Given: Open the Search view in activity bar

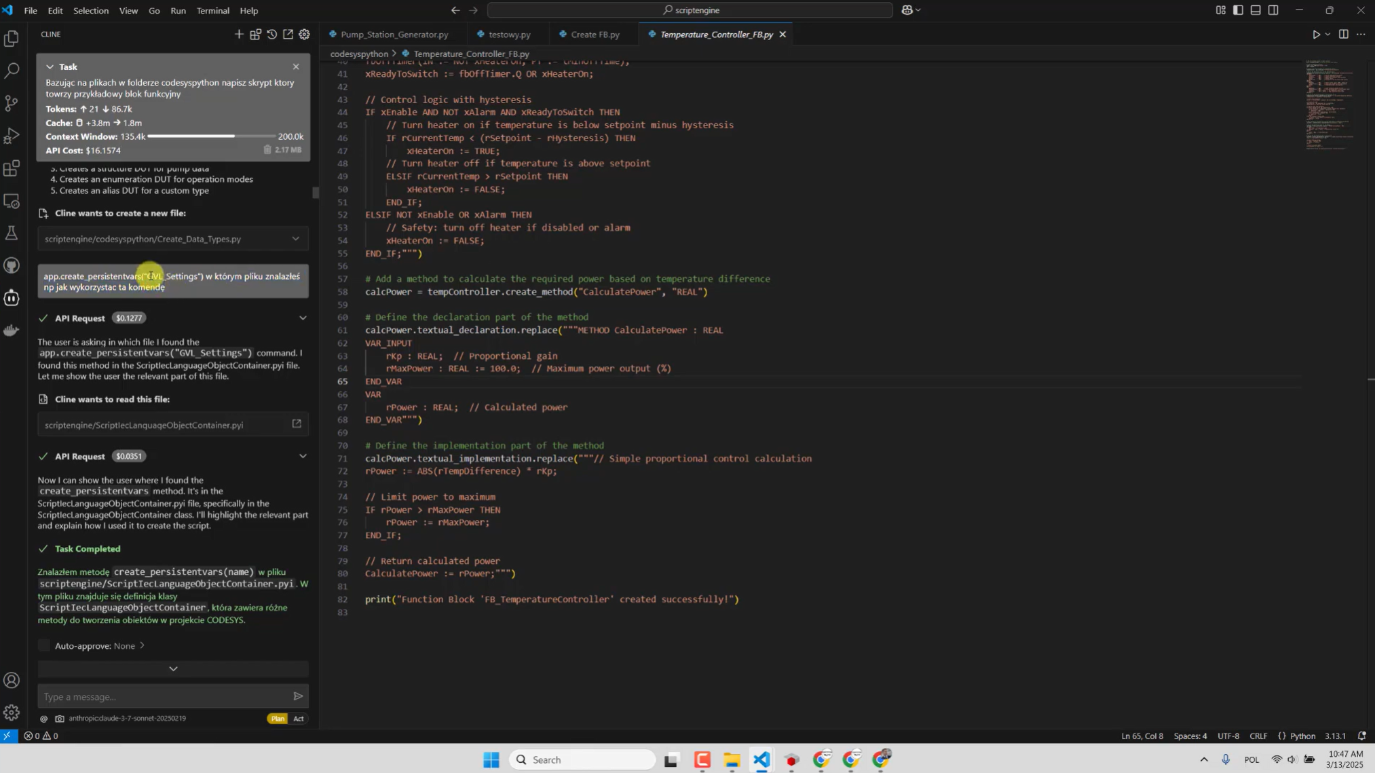Looking at the screenshot, I should click(x=12, y=71).
